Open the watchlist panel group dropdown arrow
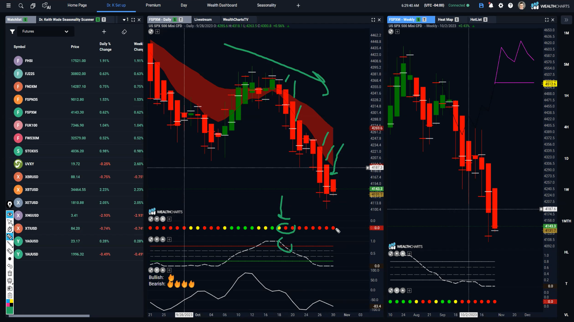Image resolution: width=574 pixels, height=322 pixels. tap(124, 20)
